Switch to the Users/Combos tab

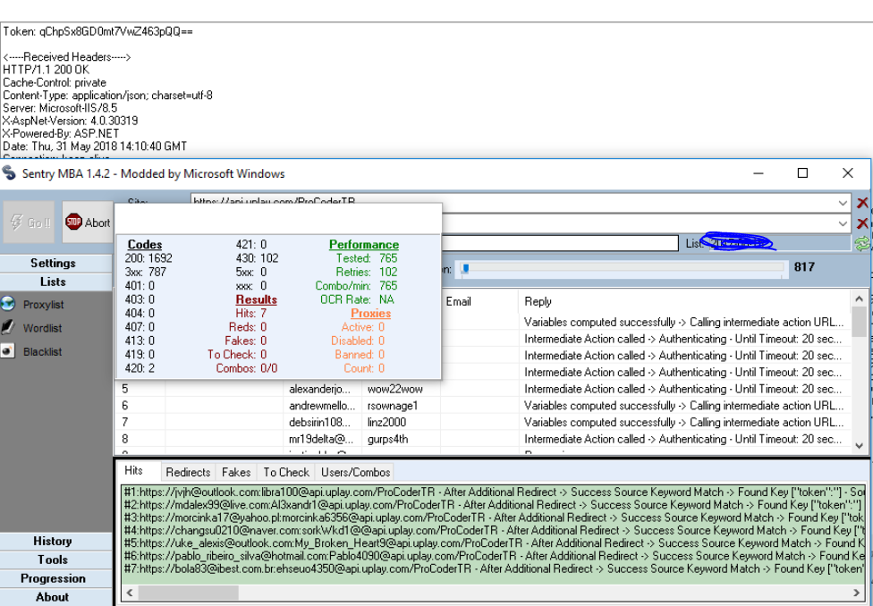(355, 473)
